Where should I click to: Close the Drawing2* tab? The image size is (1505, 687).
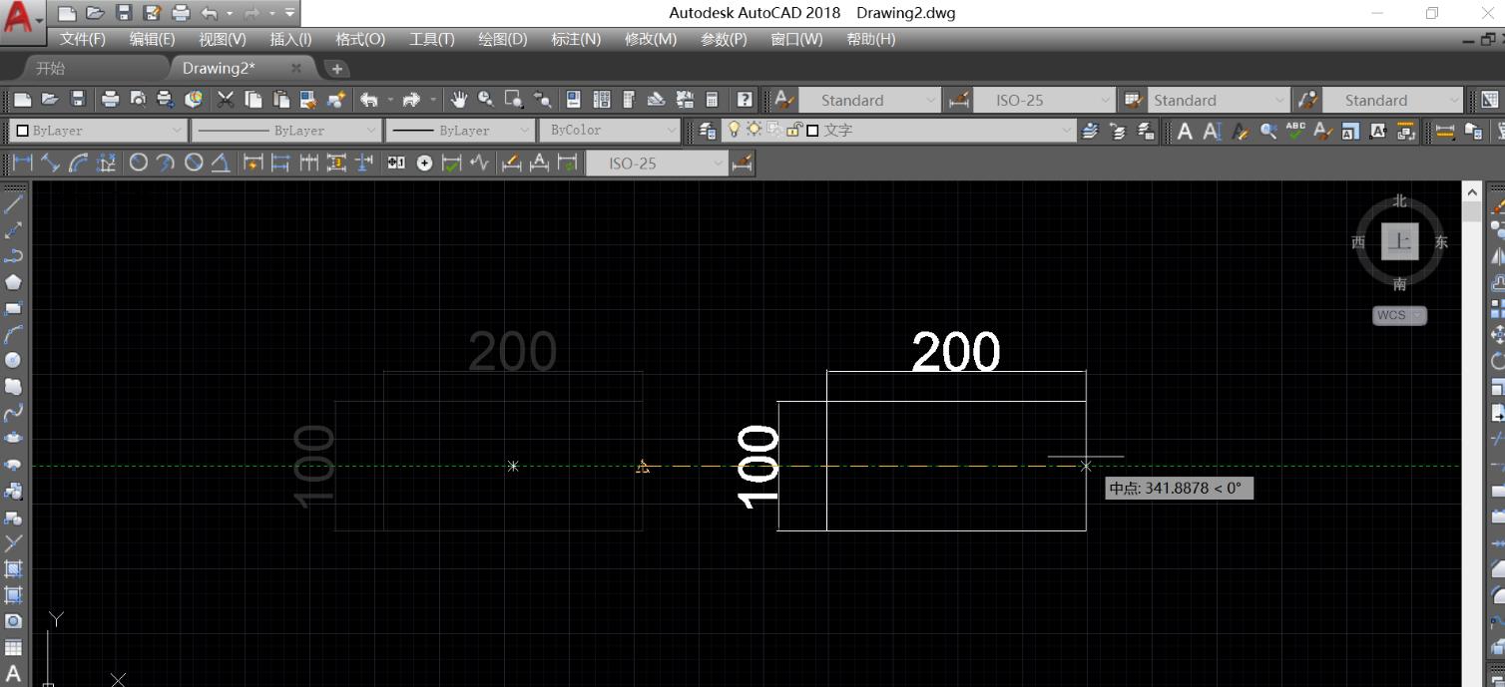pyautogui.click(x=295, y=68)
